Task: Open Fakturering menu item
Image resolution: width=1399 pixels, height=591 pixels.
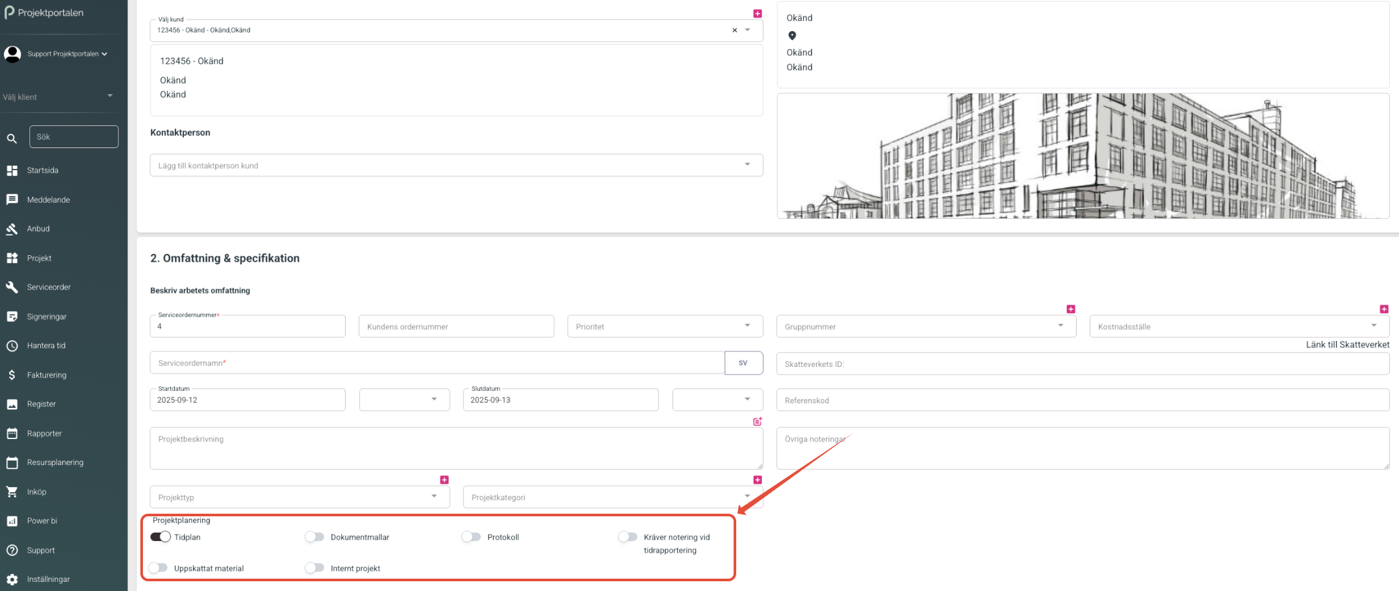Action: tap(47, 375)
